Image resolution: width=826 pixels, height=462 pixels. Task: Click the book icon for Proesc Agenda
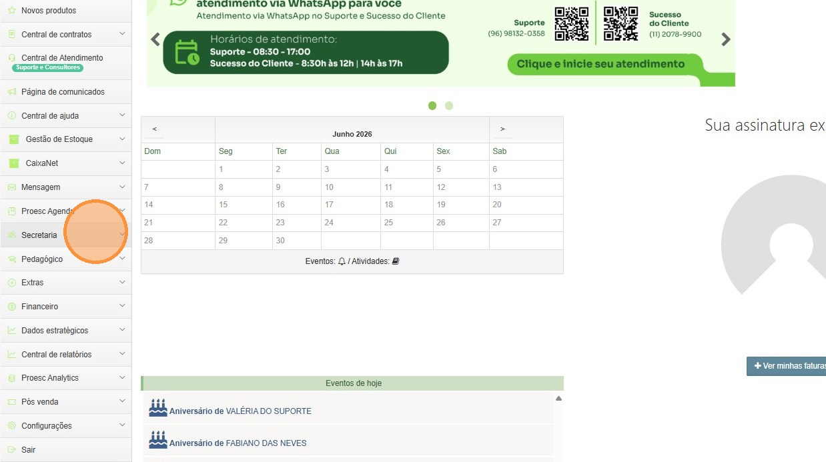click(12, 211)
